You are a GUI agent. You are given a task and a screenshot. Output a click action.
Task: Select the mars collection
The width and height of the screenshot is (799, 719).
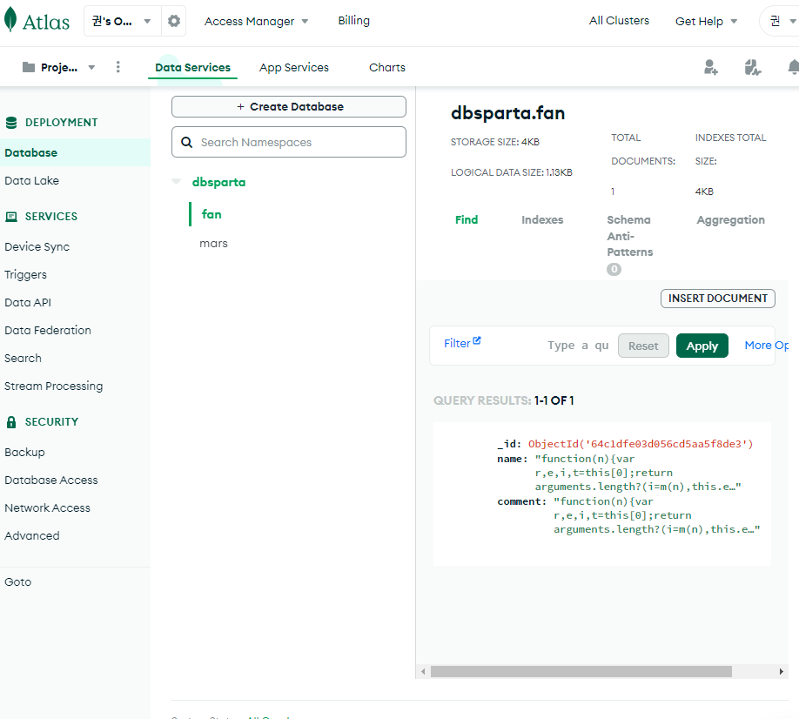[x=213, y=244]
